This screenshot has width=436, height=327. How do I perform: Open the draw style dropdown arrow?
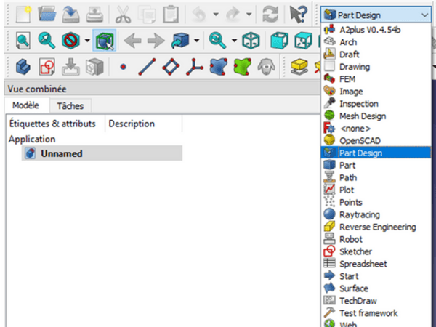click(87, 39)
